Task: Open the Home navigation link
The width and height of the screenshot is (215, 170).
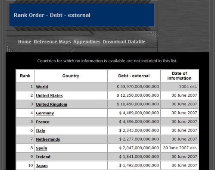Action: pos(25,41)
